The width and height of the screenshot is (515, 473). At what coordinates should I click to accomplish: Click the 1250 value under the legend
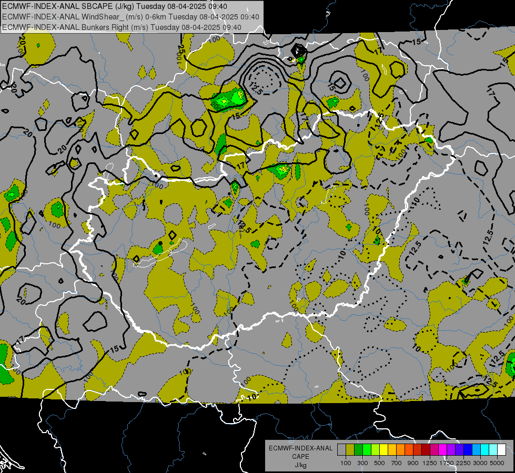(430, 463)
